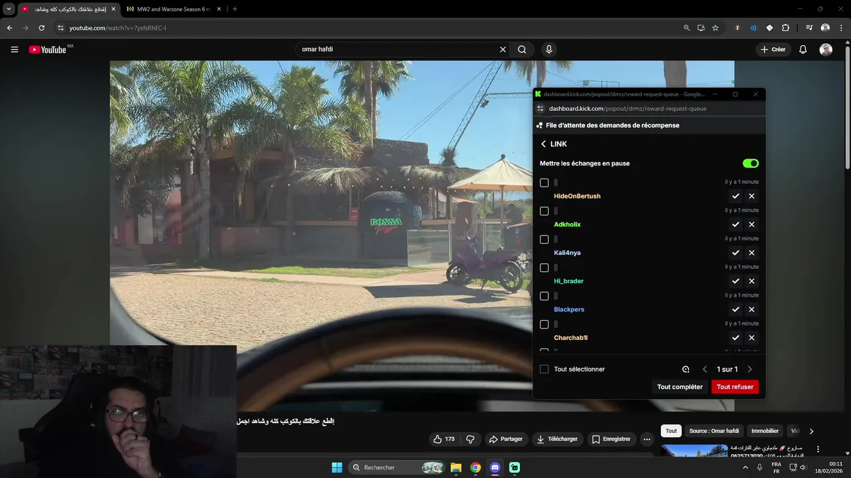
Task: Open Chrome tab search dropdown arrow
Action: tap(9, 9)
